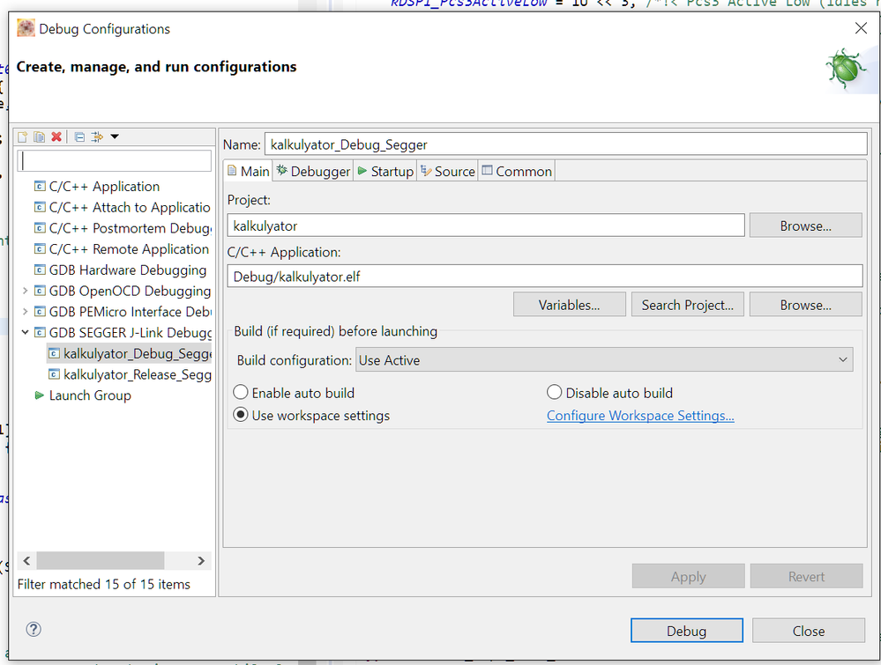Delete selected configuration with red X icon
Screen dimensions: 881x665
click(x=56, y=137)
